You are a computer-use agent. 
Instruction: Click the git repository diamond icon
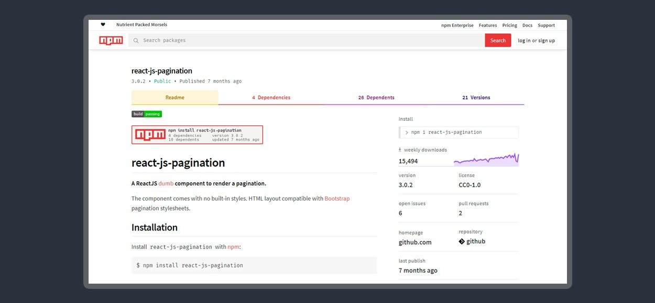462,241
